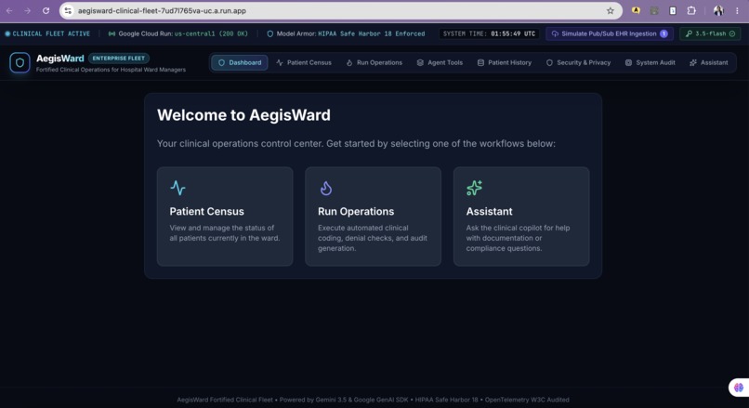Click the AegisWard brand name text
This screenshot has height=408, width=749.
click(60, 59)
